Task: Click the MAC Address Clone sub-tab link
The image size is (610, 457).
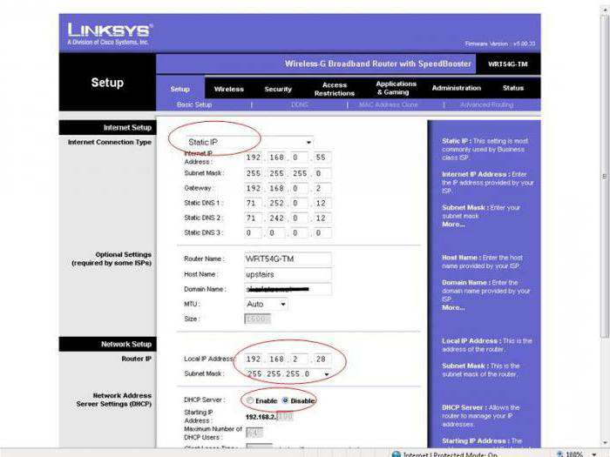Action: tap(389, 104)
